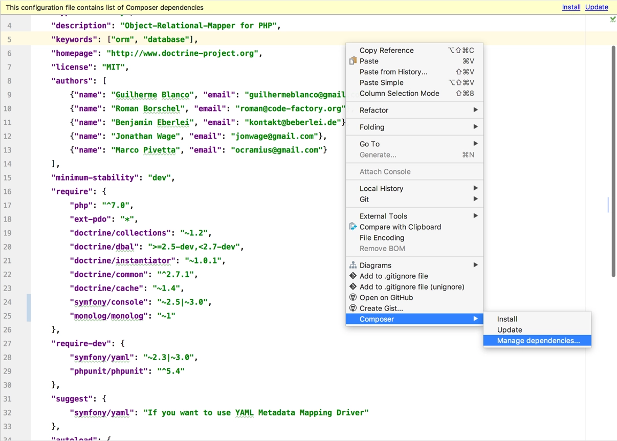
Task: Click the banner text about Composer dependencies
Action: coord(104,7)
